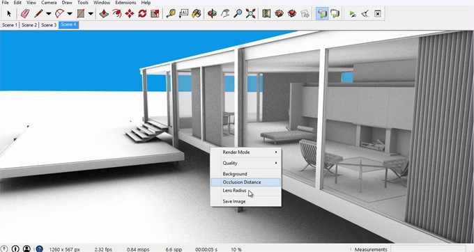The width and height of the screenshot is (474, 252).
Task: Click Save Image in the context menu
Action: pyautogui.click(x=246, y=201)
